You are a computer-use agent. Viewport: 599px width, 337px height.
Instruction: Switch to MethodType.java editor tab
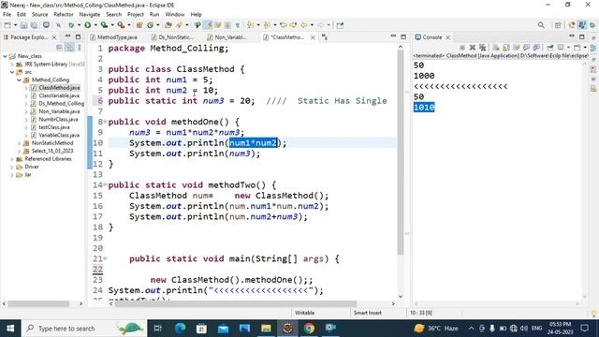coord(114,37)
